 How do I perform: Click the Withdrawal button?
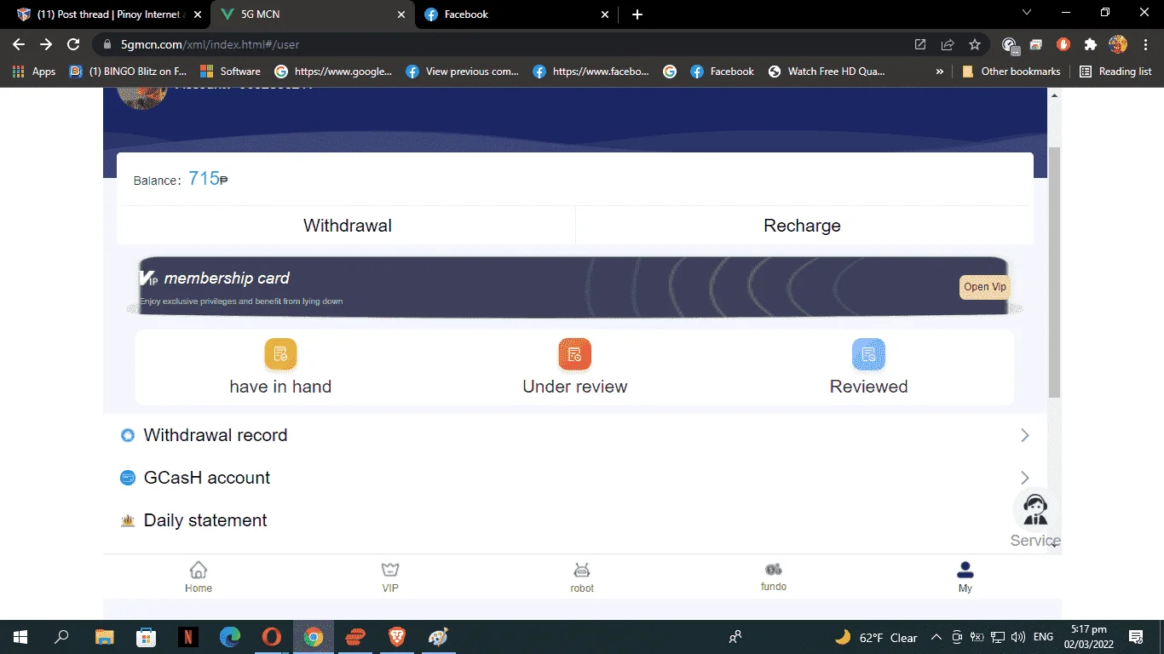(x=347, y=226)
